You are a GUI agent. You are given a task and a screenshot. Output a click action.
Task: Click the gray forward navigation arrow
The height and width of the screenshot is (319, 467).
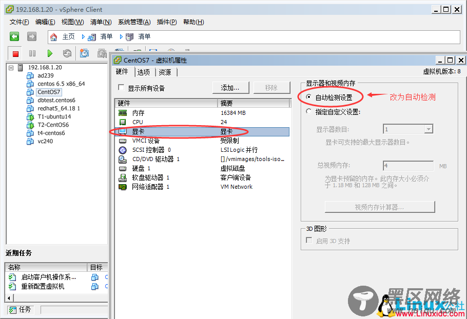[x=32, y=36]
